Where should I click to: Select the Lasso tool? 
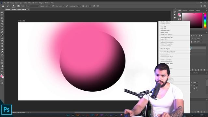pyautogui.click(x=2, y=18)
